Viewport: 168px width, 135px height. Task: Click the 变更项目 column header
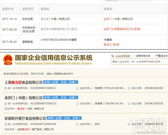pos(28,9)
